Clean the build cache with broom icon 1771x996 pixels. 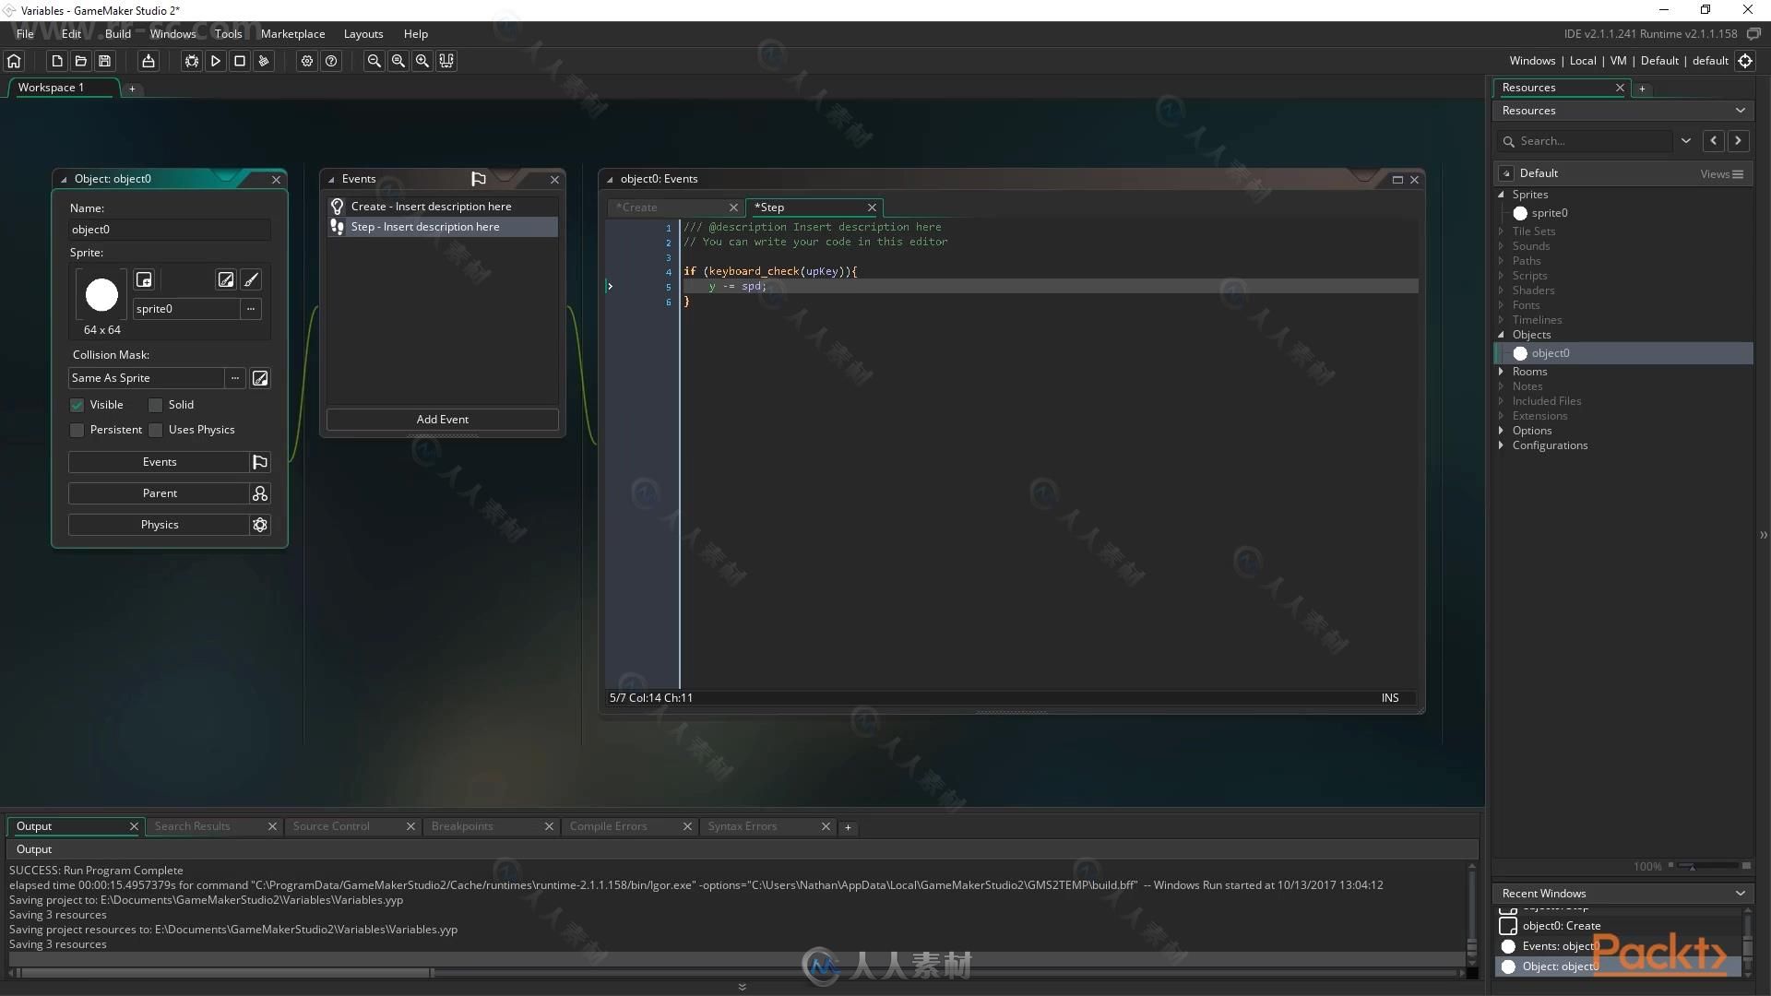264,61
